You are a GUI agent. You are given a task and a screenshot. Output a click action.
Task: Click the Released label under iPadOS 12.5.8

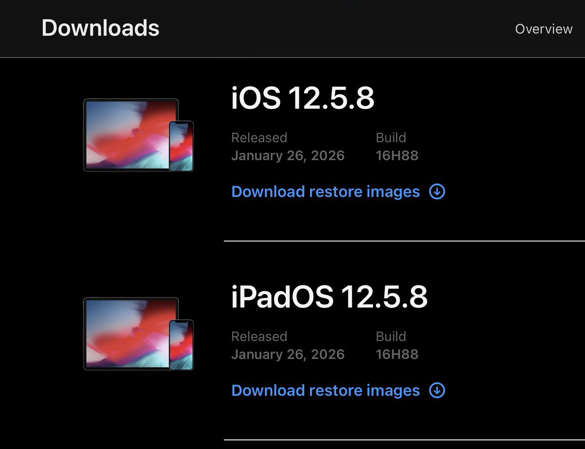pos(259,337)
